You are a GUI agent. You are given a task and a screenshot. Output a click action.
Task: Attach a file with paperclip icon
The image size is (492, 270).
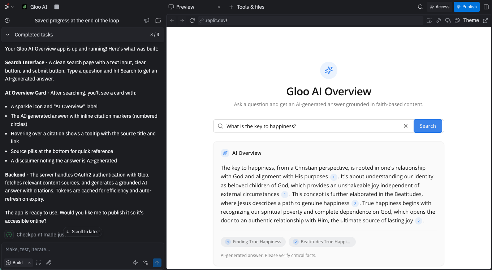point(49,263)
